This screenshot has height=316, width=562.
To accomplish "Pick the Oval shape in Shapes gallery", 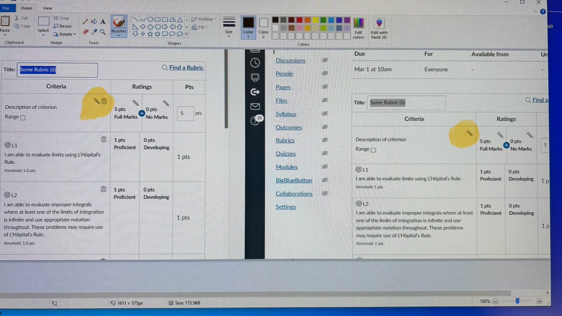I will coord(150,20).
